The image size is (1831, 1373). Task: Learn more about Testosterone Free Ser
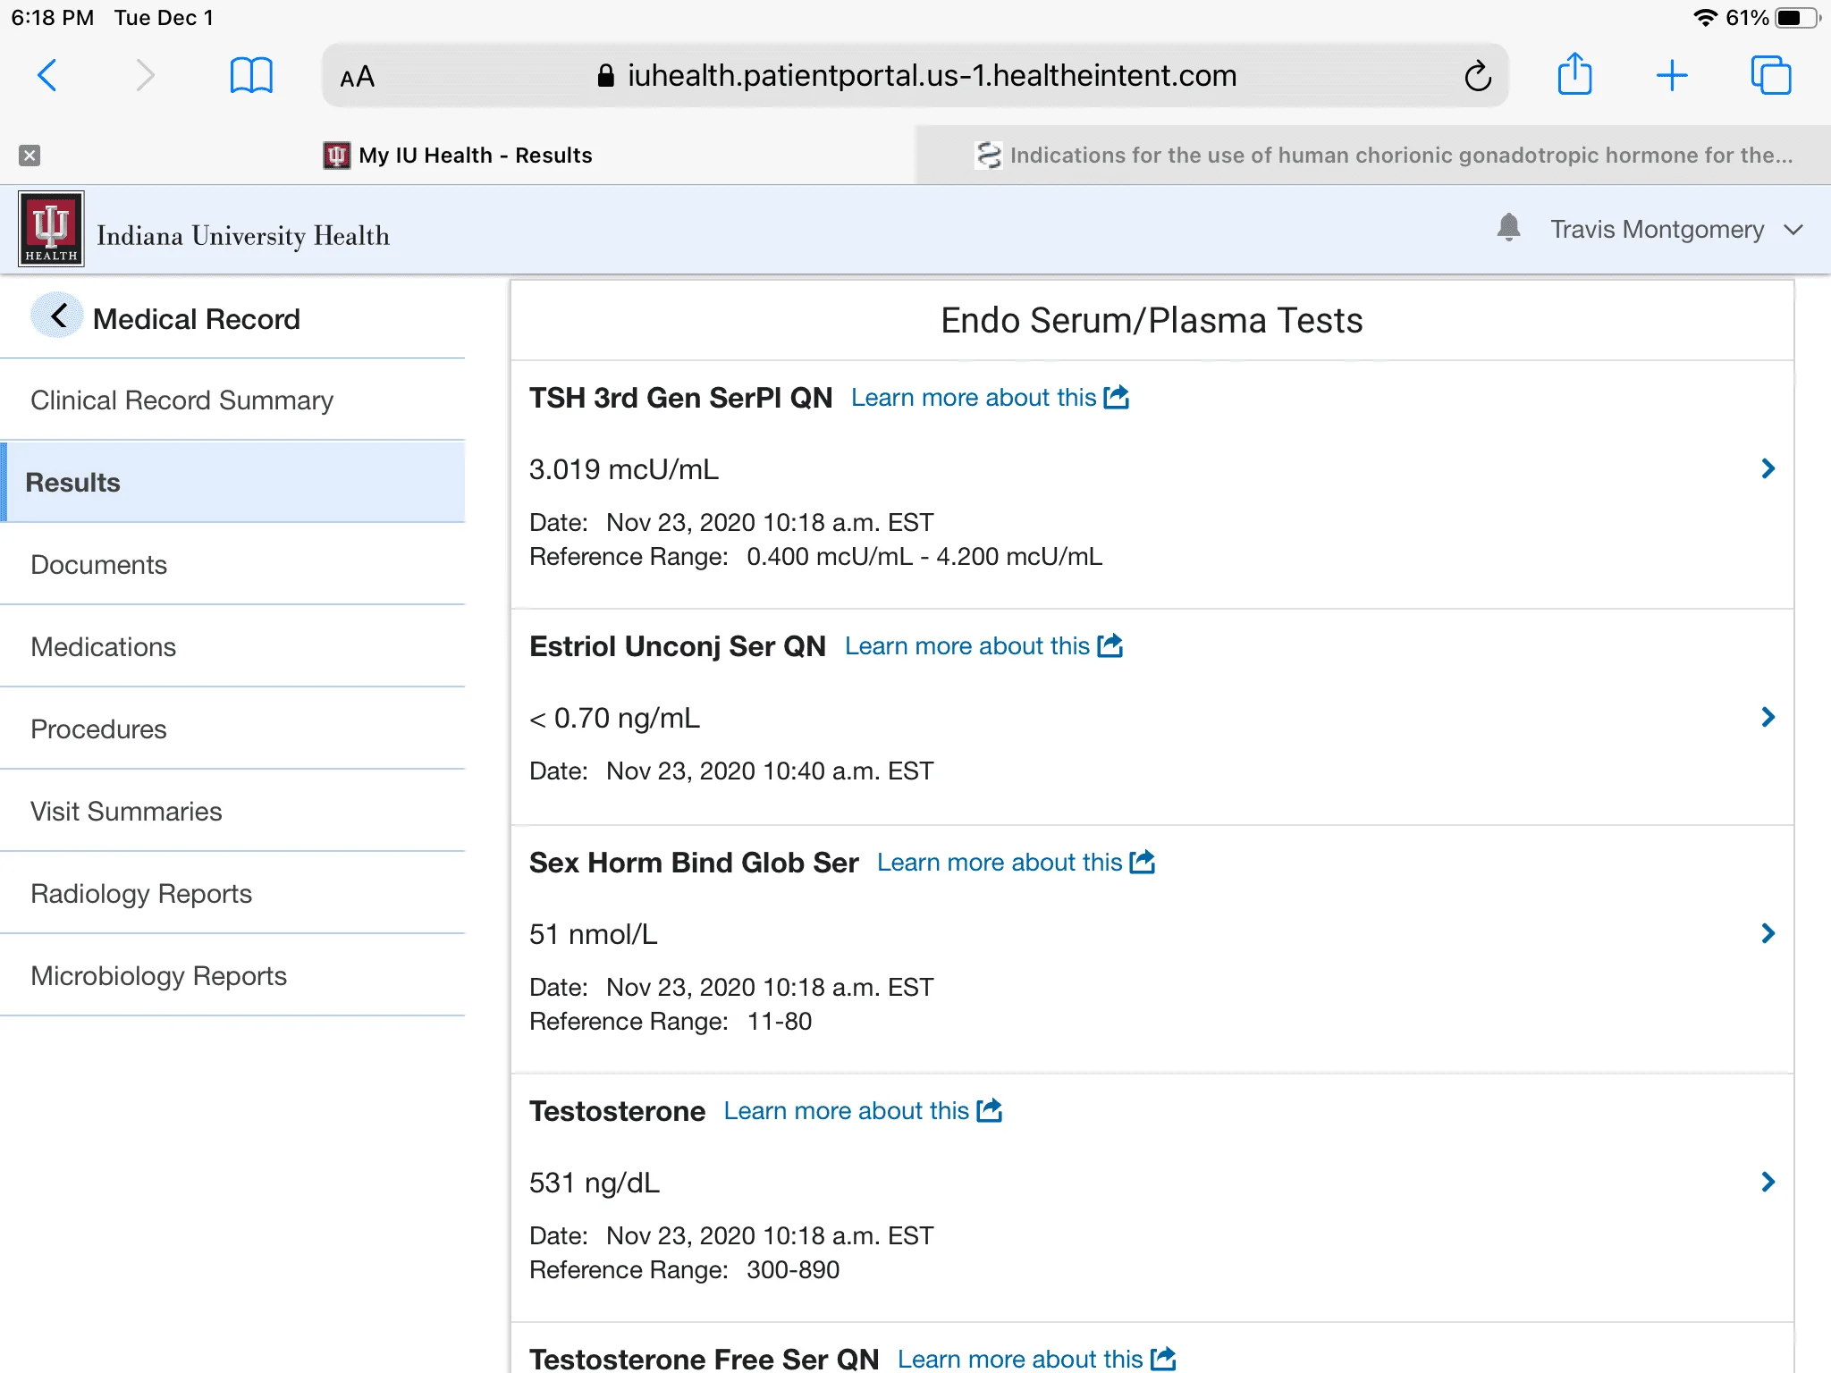pyautogui.click(x=1036, y=1359)
